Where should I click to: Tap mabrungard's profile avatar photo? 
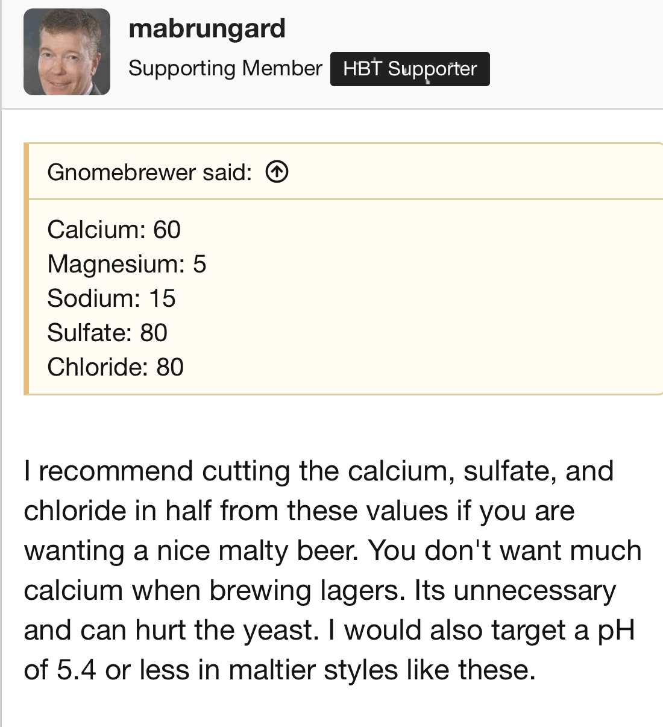pos(67,52)
